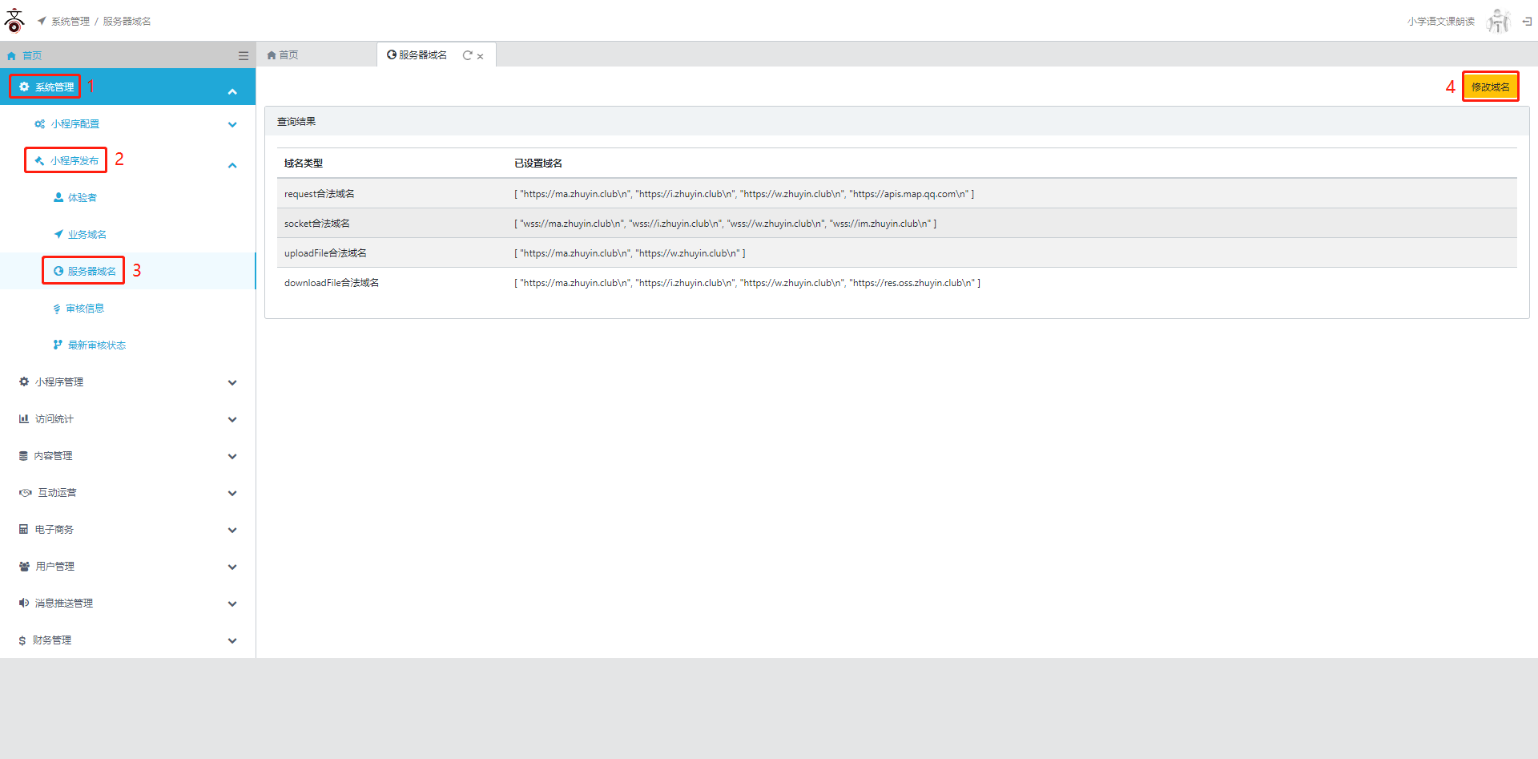The height and width of the screenshot is (759, 1538).
Task: Close the 服务器域名 tab
Action: click(x=481, y=56)
